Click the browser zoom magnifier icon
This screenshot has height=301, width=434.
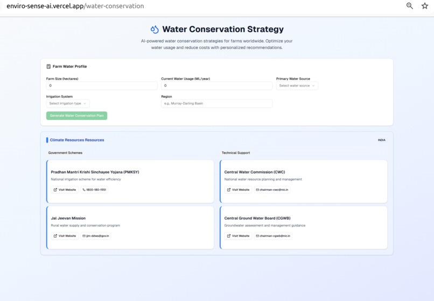410,6
